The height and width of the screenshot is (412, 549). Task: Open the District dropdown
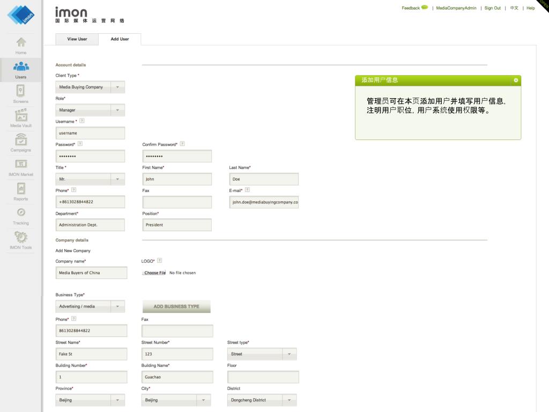(262, 400)
